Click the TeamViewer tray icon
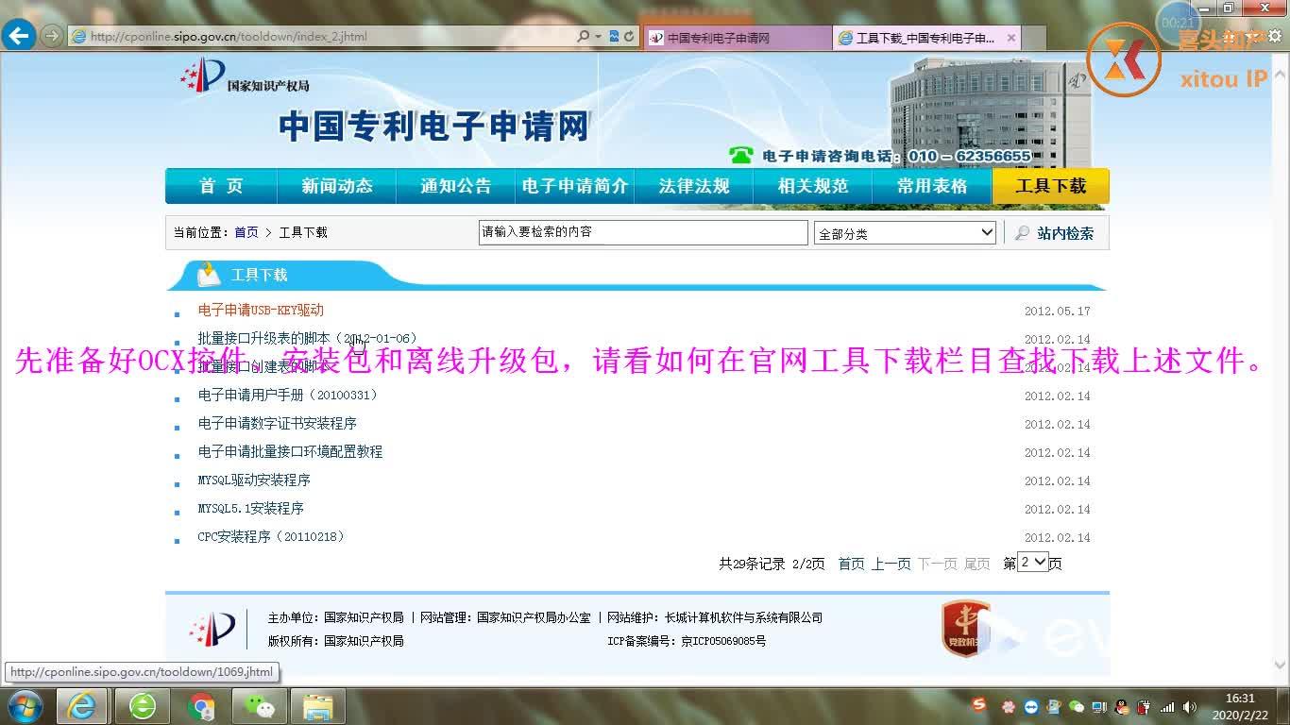The width and height of the screenshot is (1290, 725). 1031,707
